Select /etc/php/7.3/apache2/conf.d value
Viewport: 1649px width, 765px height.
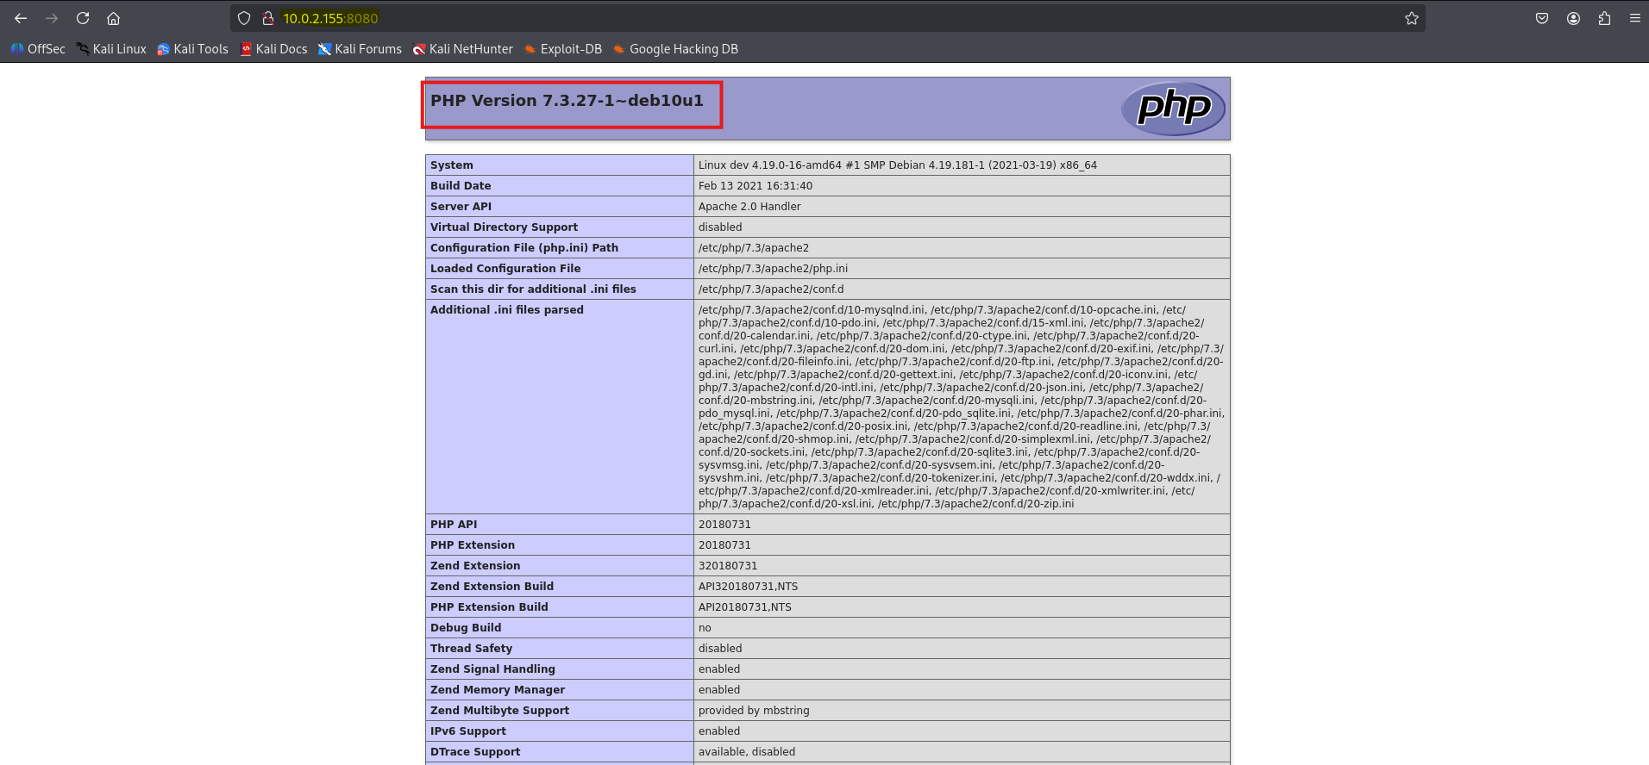pos(771,289)
